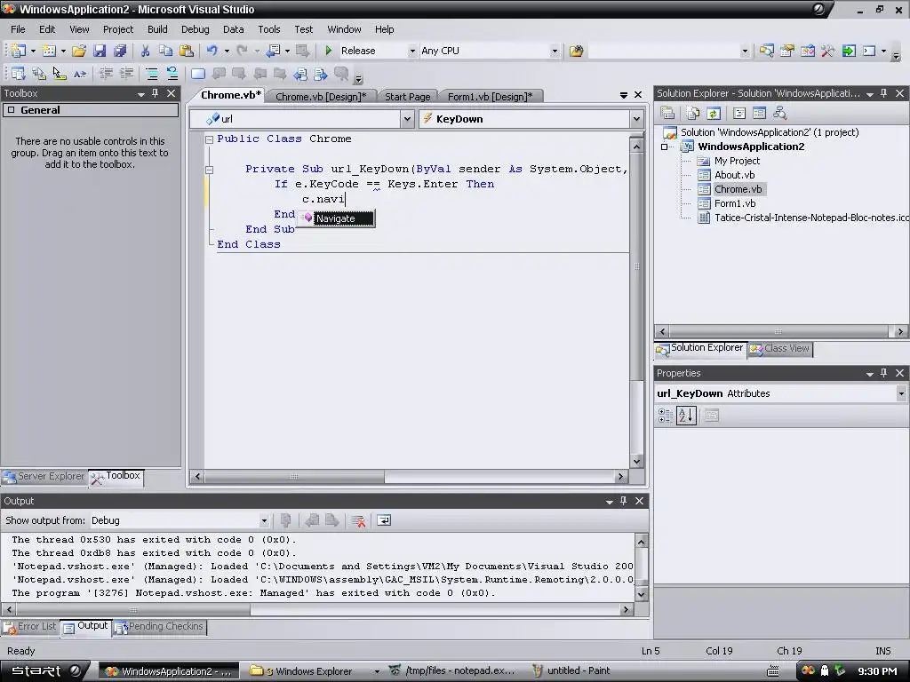
Task: Select My Project in Solution Explorer
Action: (x=737, y=162)
